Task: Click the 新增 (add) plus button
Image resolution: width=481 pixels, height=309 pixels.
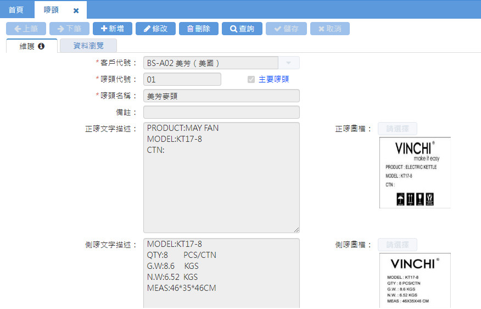Action: pos(112,29)
